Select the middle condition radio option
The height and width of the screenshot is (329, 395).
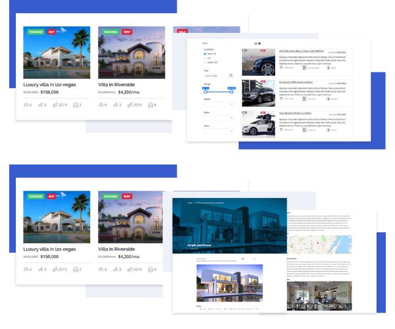(x=205, y=57)
